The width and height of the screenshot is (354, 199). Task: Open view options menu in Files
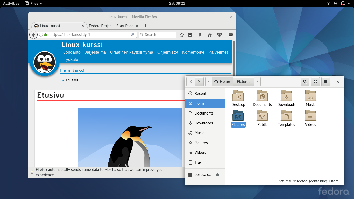pos(326,82)
